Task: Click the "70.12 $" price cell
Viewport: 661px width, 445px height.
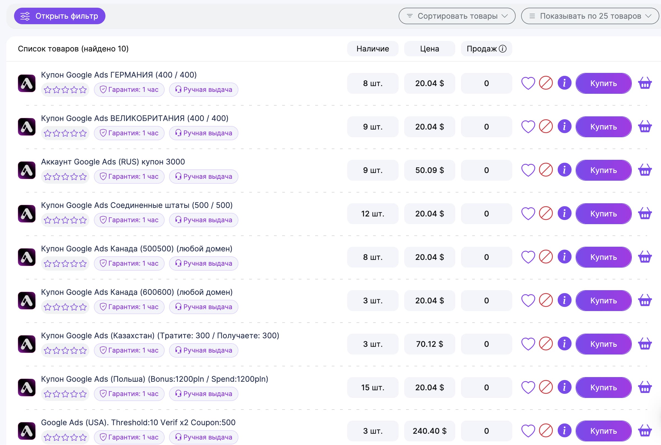Action: click(429, 344)
